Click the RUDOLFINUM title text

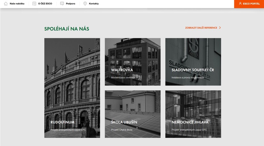[x=62, y=122]
